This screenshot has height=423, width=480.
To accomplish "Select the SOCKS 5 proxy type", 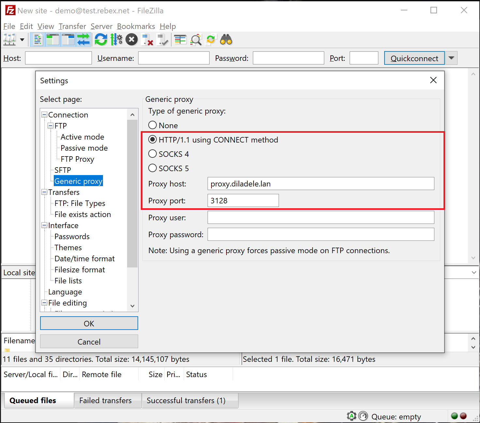I will [168, 168].
